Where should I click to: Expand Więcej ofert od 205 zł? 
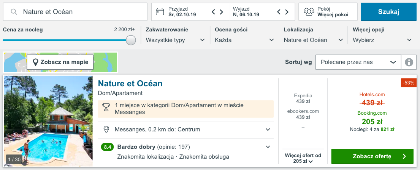click(x=303, y=158)
